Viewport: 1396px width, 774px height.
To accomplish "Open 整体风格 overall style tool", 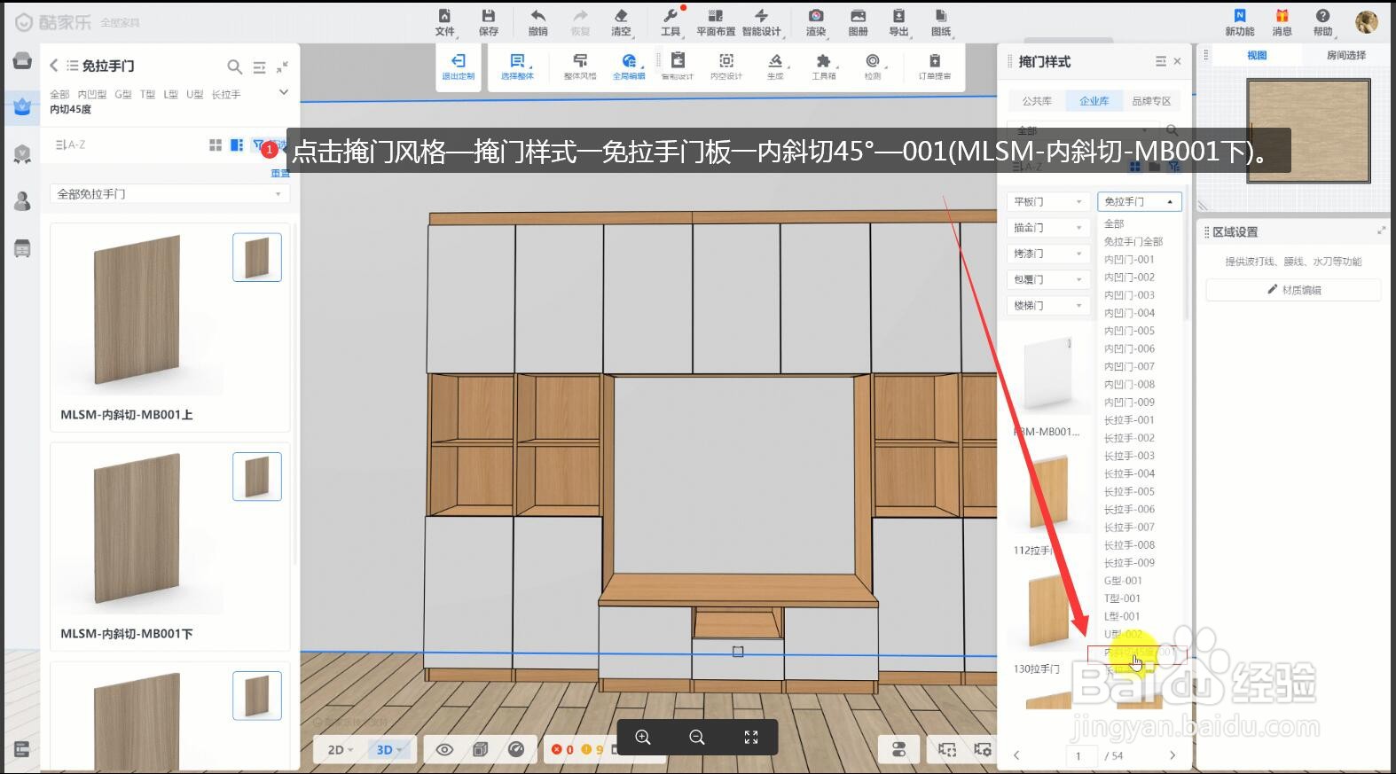I will pyautogui.click(x=580, y=66).
